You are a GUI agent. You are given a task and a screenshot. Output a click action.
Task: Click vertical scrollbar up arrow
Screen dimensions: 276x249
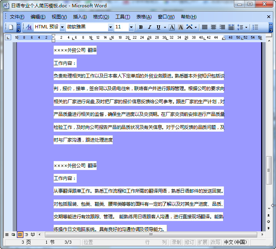pyautogui.click(x=269, y=41)
